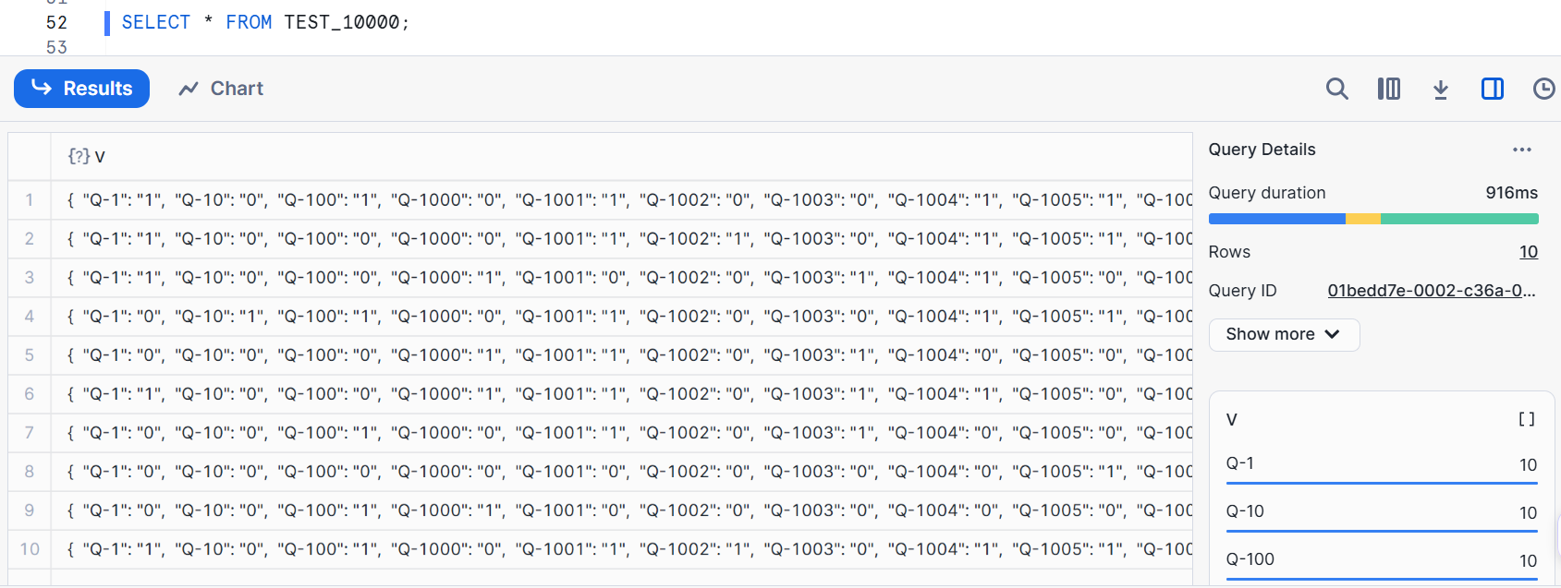This screenshot has width=1561, height=588.
Task: Click the V array brackets icon
Action: [1526, 419]
